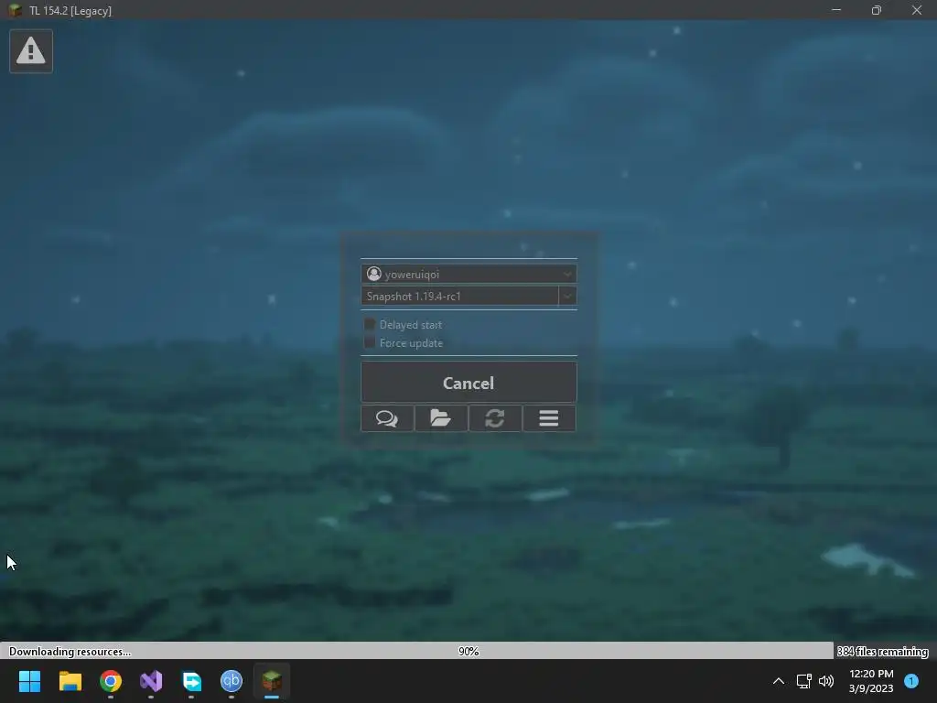
Task: Switch to Visual Studio in taskbar
Action: click(x=151, y=681)
